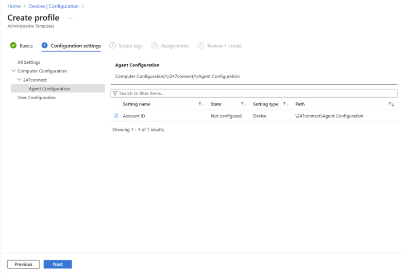Click the Account ID document icon
Viewport: 405px width, 275px height.
pos(116,116)
